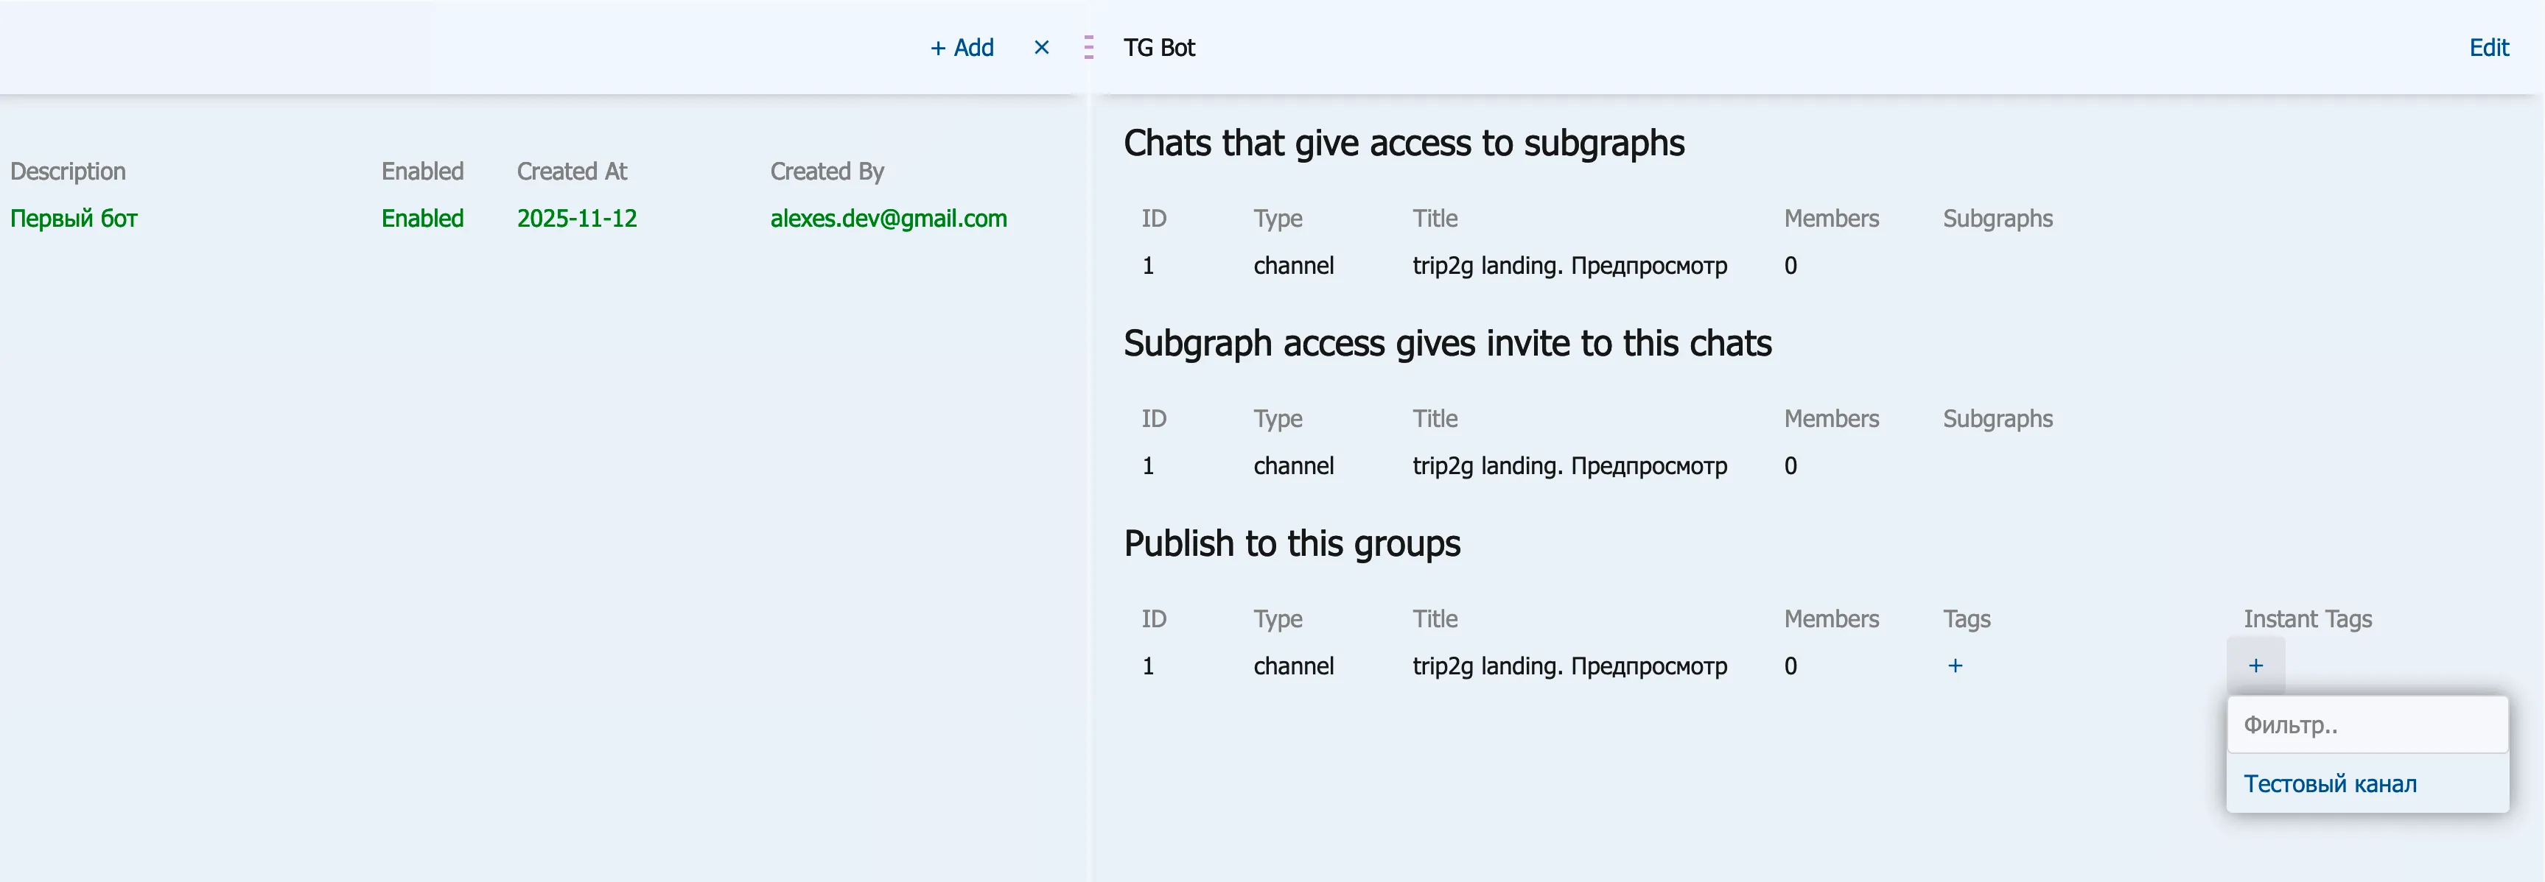Click the Instant Tags plus icon
Image resolution: width=2545 pixels, height=882 pixels.
2255,666
